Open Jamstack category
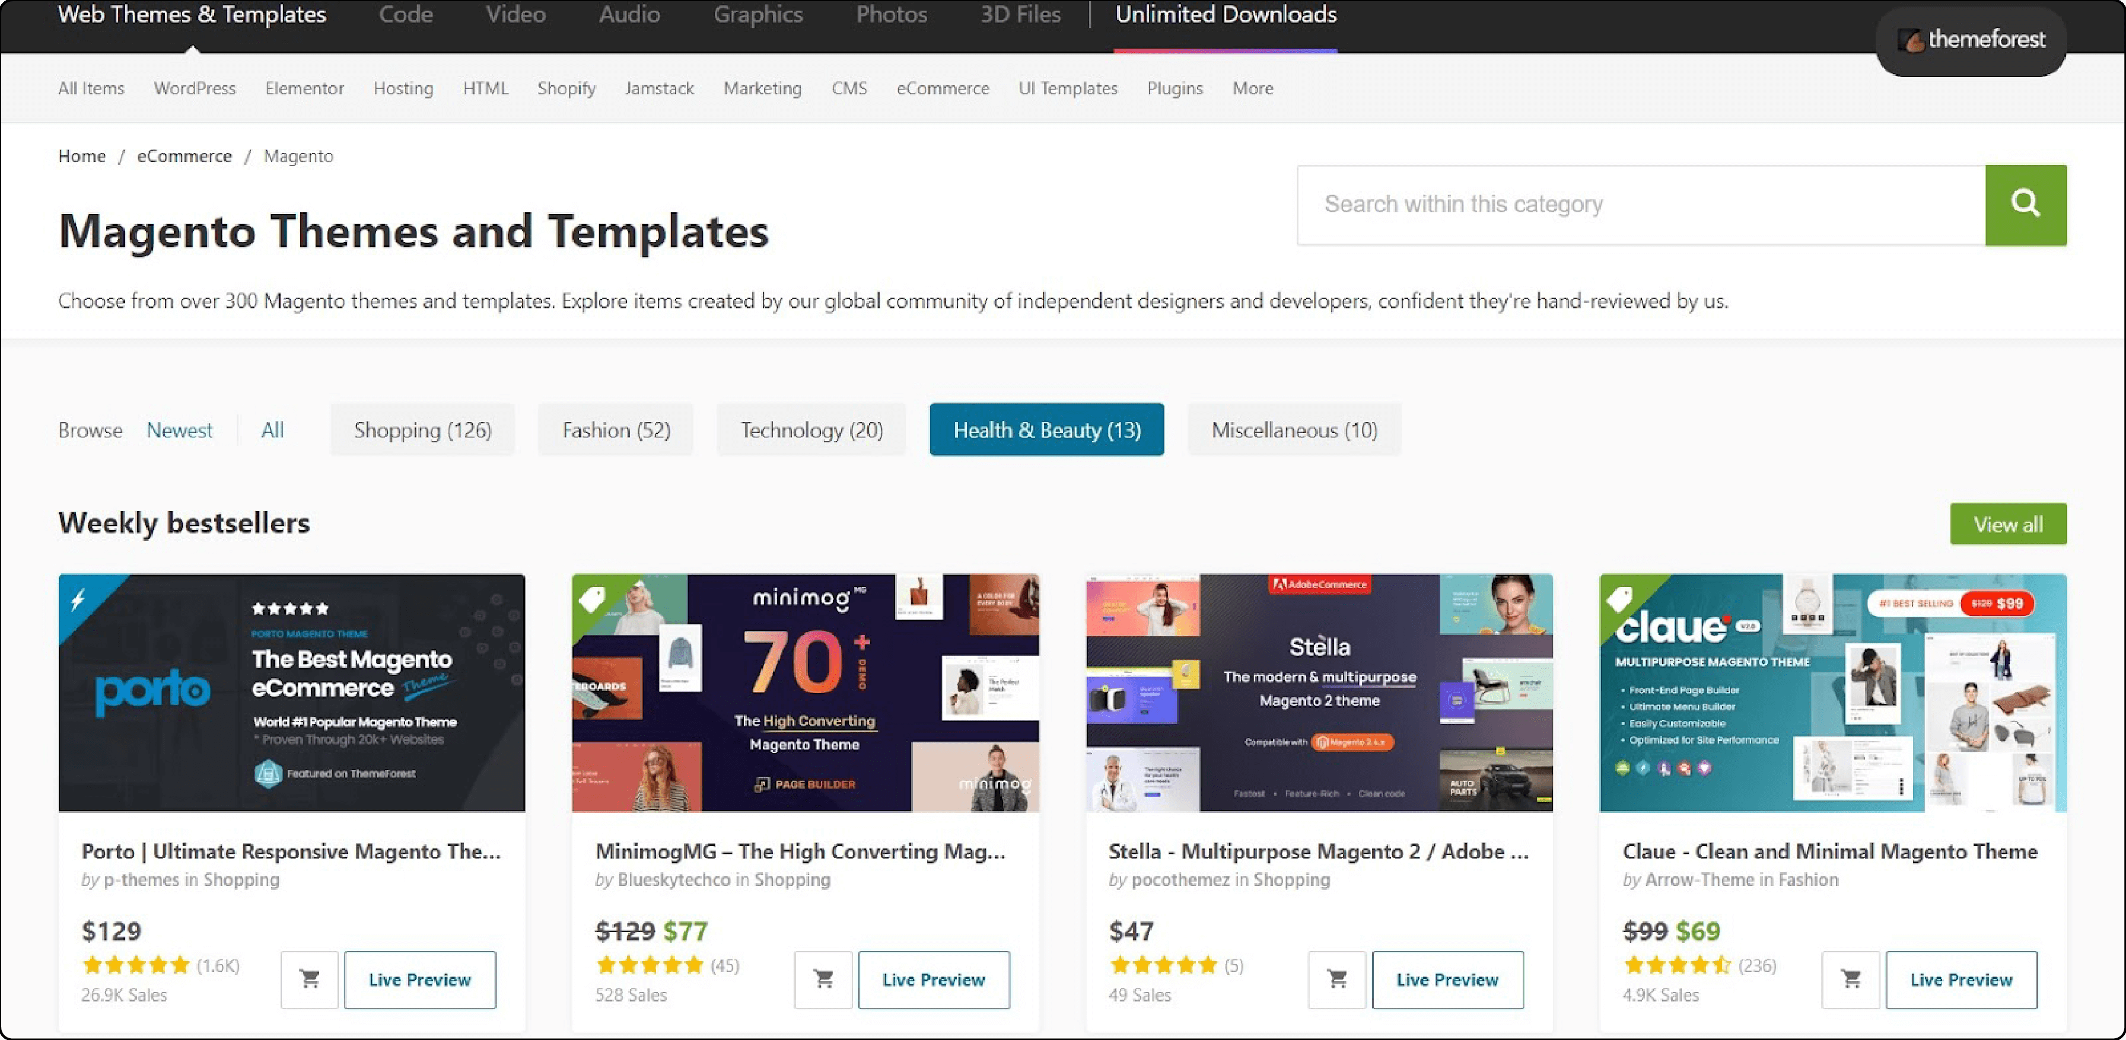The image size is (2126, 1040). 660,88
